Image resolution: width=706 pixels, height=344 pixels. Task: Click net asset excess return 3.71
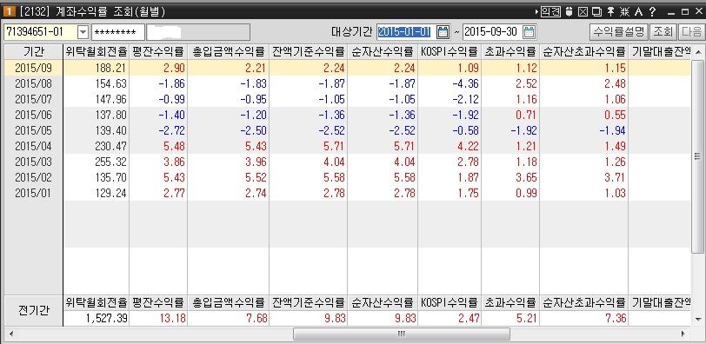614,177
